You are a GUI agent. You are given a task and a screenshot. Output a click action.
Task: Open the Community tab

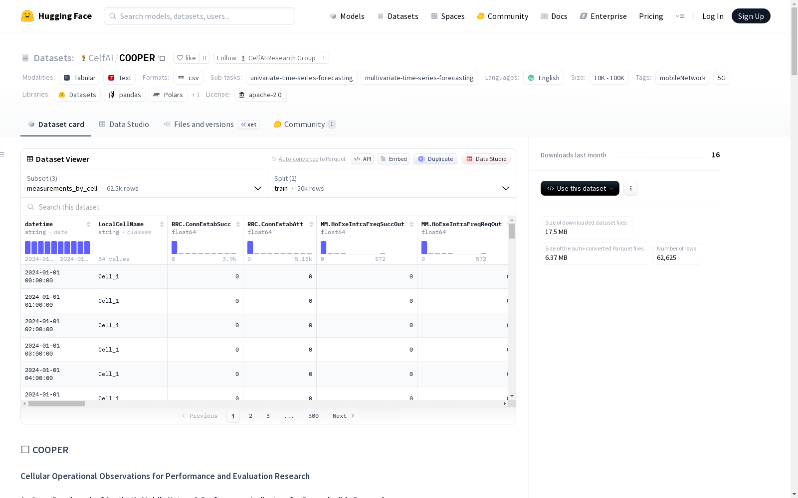304,124
